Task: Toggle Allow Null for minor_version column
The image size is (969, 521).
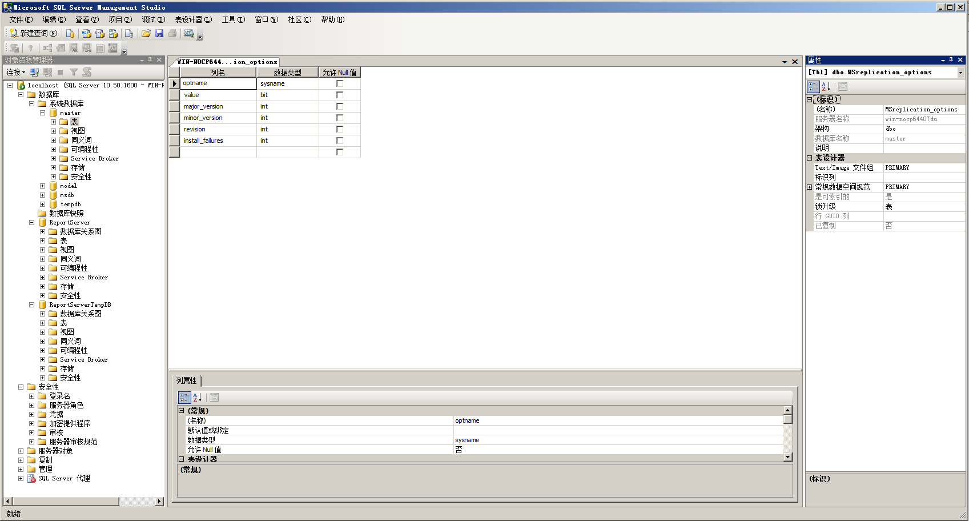Action: tap(340, 118)
